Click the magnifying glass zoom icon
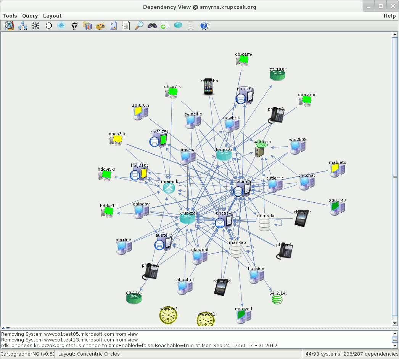 point(139,26)
